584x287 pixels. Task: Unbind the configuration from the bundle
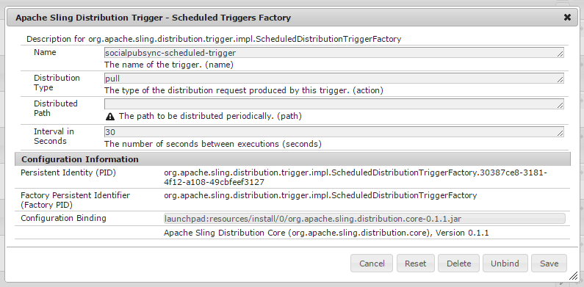[x=505, y=264]
